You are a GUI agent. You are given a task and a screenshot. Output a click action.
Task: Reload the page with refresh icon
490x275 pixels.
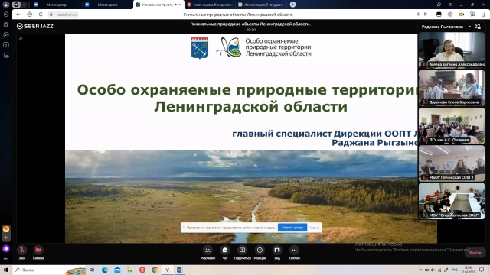(41, 15)
